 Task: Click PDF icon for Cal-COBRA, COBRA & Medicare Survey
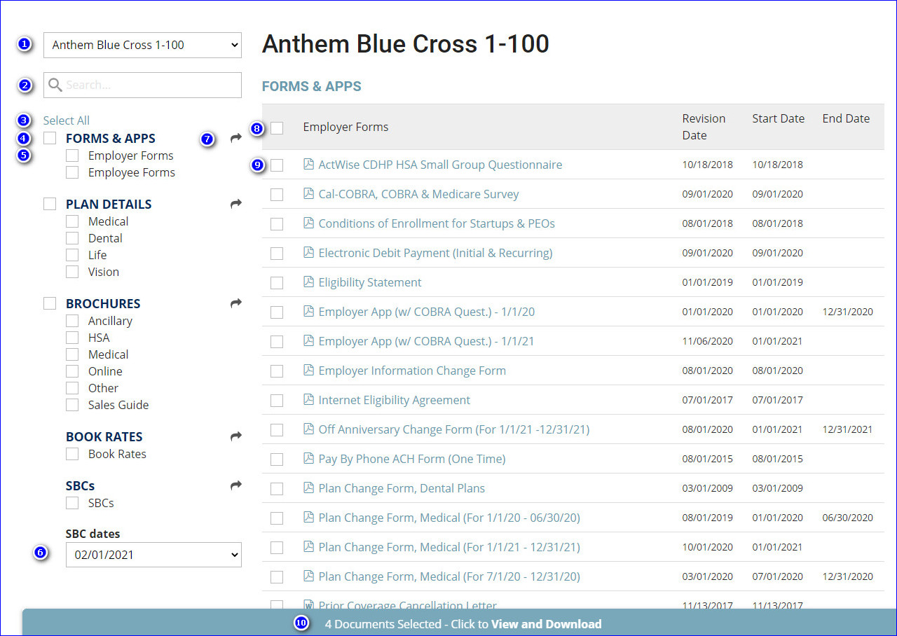308,193
